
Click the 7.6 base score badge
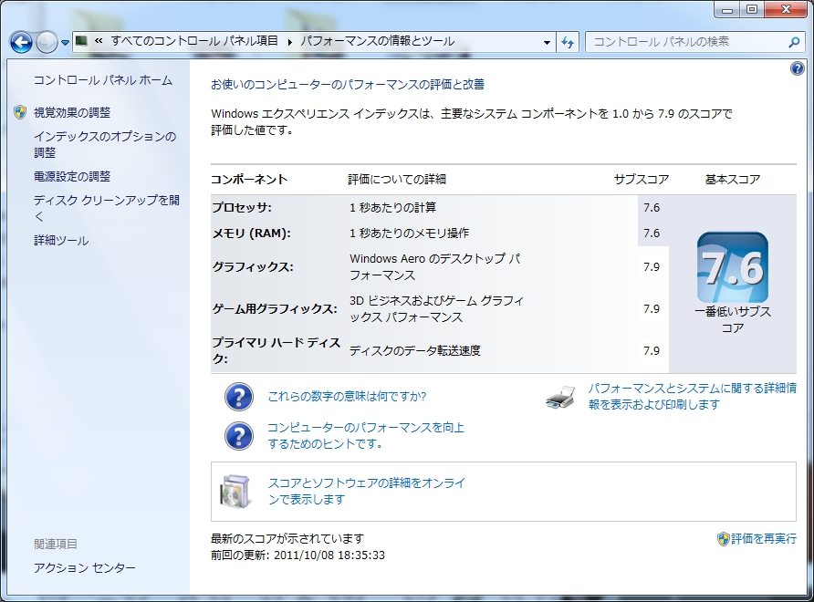tap(733, 266)
